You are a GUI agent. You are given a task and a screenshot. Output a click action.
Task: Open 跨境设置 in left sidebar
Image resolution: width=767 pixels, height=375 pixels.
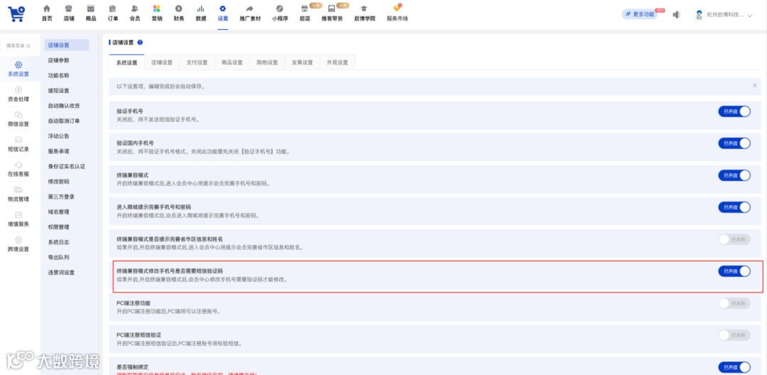tap(18, 244)
